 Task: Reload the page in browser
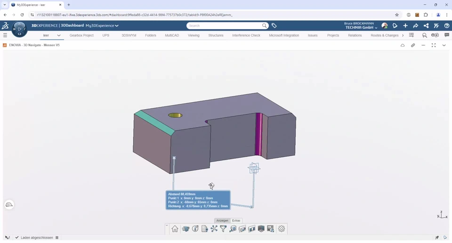[x=22, y=15]
